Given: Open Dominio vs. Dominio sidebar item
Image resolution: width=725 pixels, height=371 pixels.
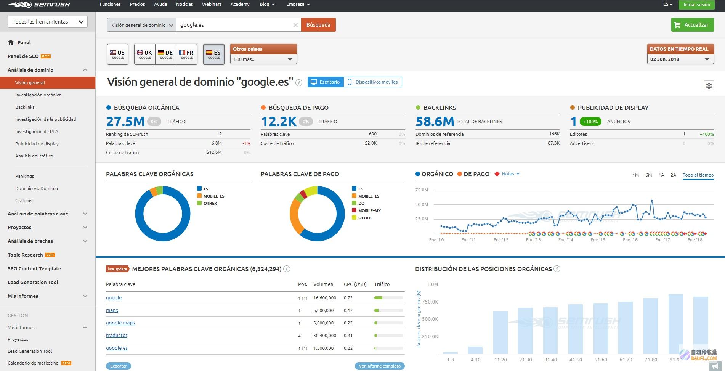Looking at the screenshot, I should click(37, 188).
